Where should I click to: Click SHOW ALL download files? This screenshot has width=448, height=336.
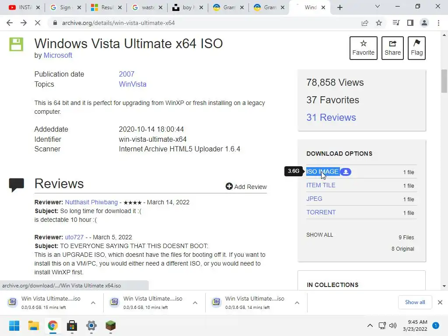(x=320, y=235)
